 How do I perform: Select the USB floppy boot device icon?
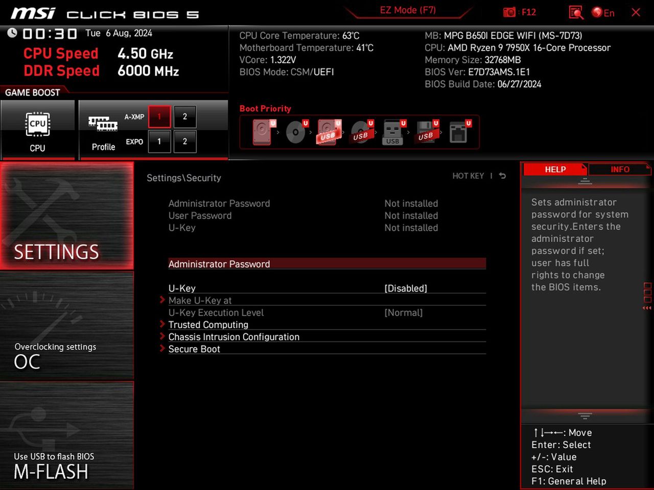coord(427,132)
